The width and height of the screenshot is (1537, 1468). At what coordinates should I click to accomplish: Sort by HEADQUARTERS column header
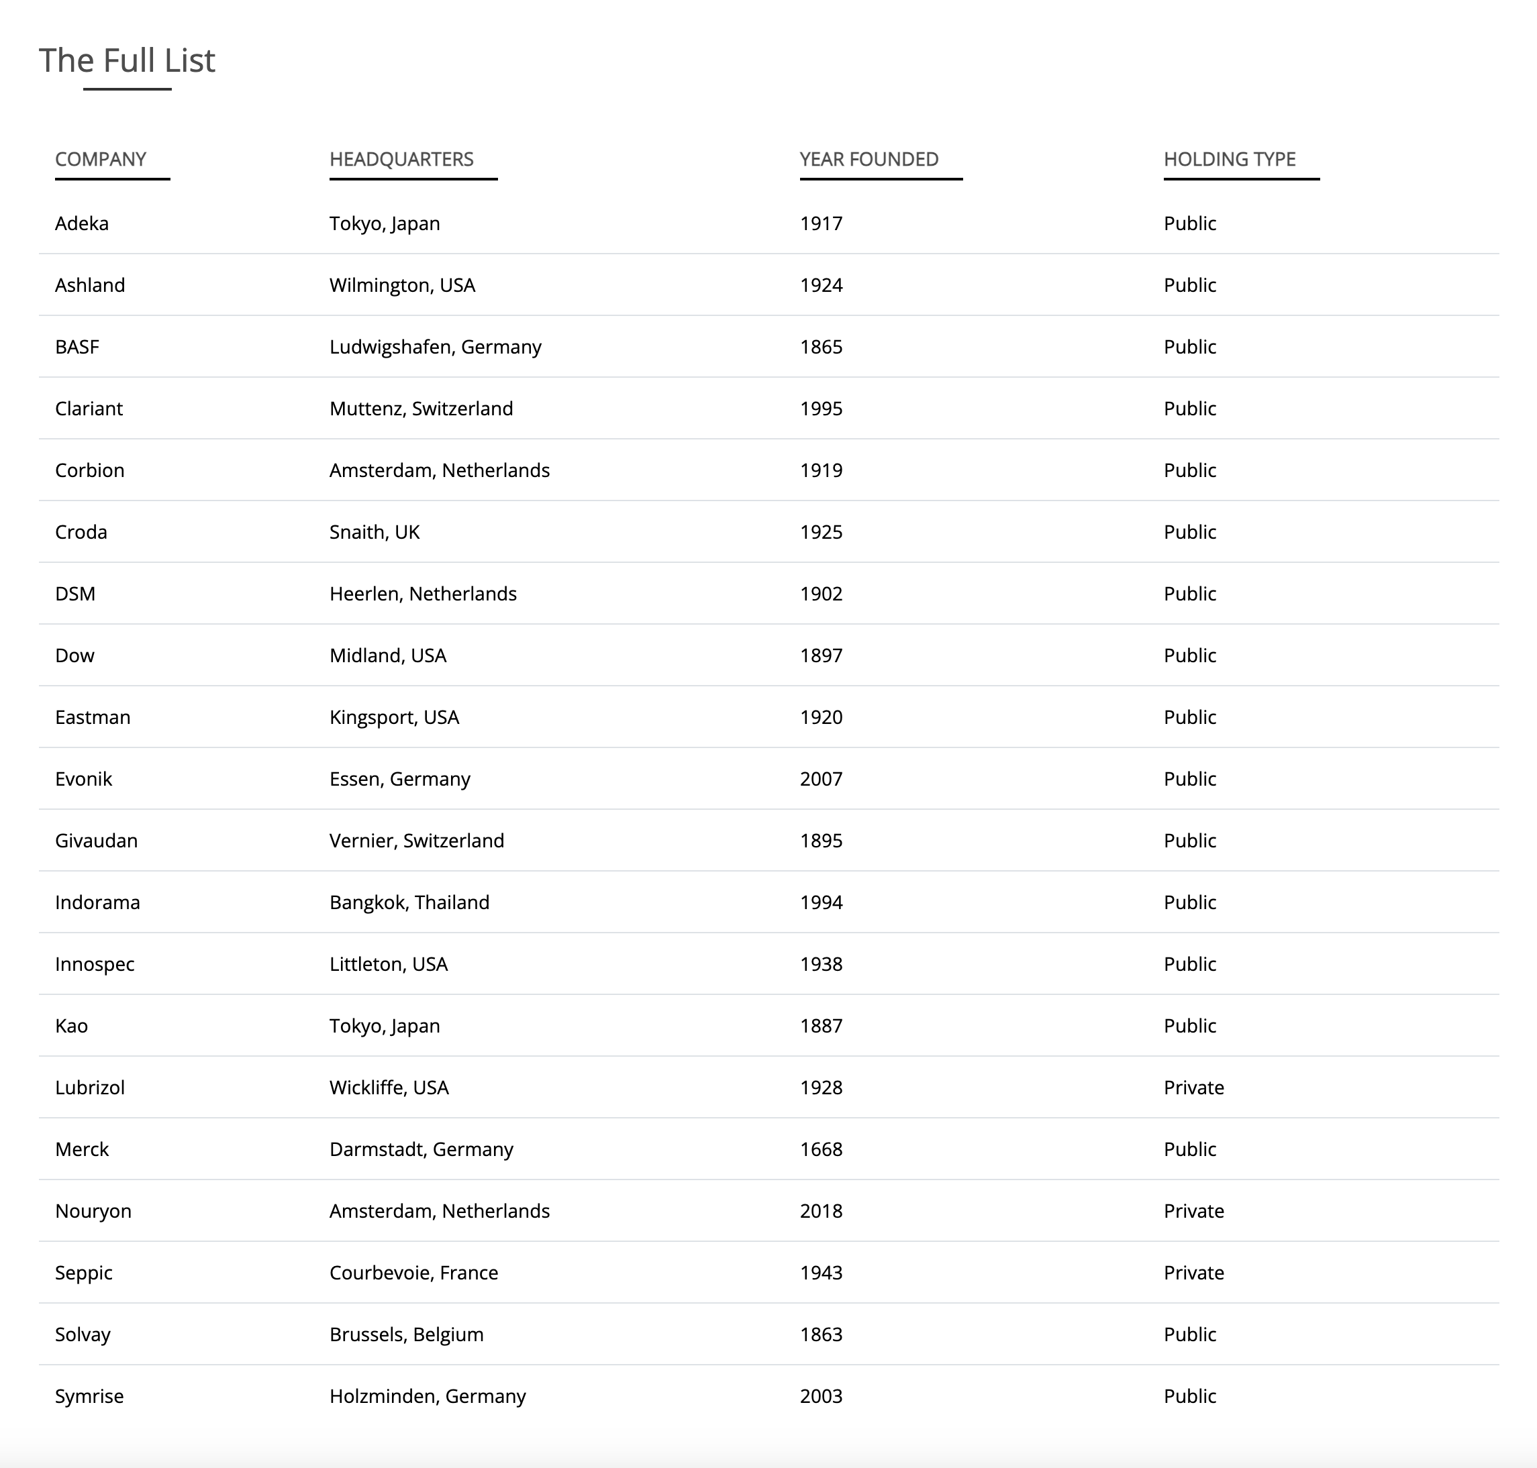[x=401, y=160]
